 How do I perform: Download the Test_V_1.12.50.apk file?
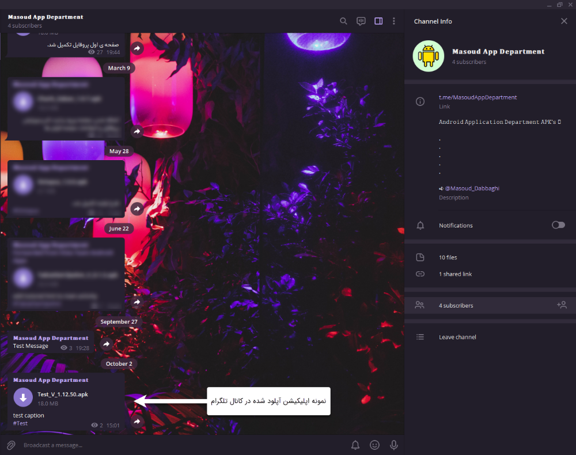pyautogui.click(x=23, y=397)
